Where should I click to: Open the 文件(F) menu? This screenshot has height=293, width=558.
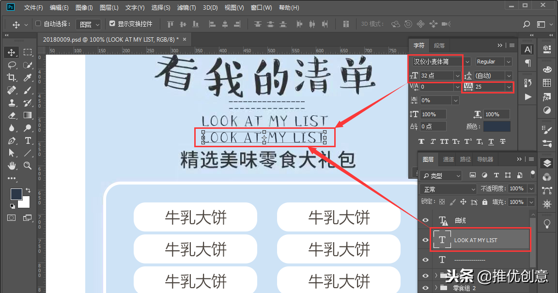[33, 7]
